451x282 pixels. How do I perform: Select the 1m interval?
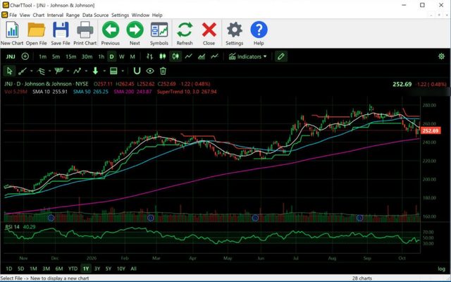click(42, 56)
